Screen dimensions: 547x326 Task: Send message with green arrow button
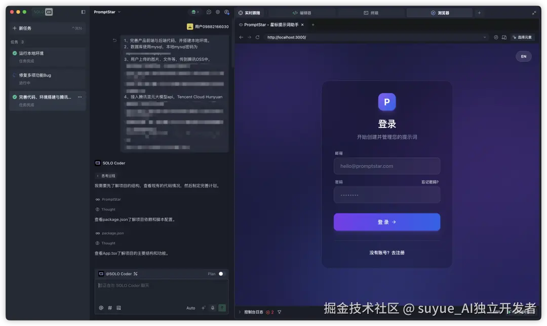[222, 308]
